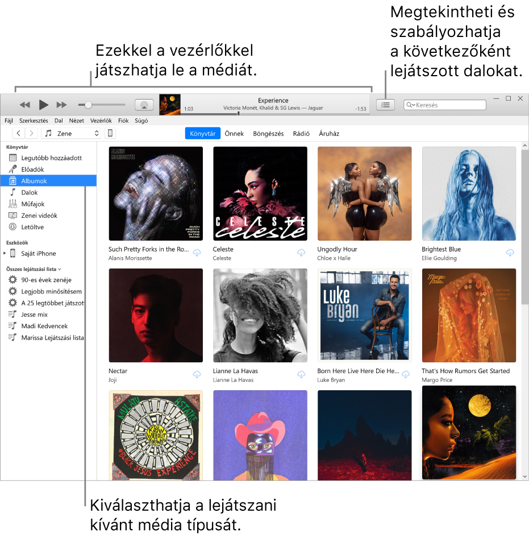
Task: Select Letöltve in the sidebar
Action: 48,227
